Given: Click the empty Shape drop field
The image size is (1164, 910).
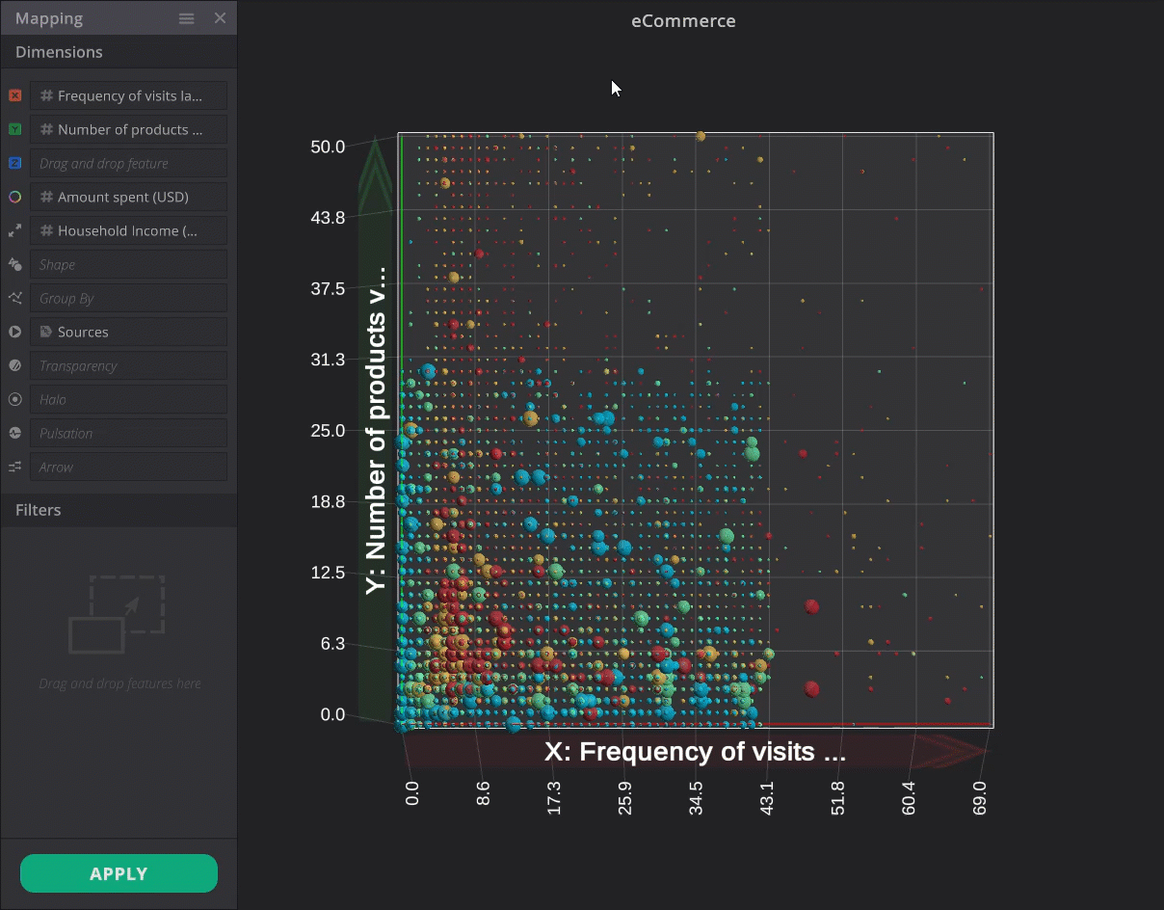Looking at the screenshot, I should click(128, 264).
